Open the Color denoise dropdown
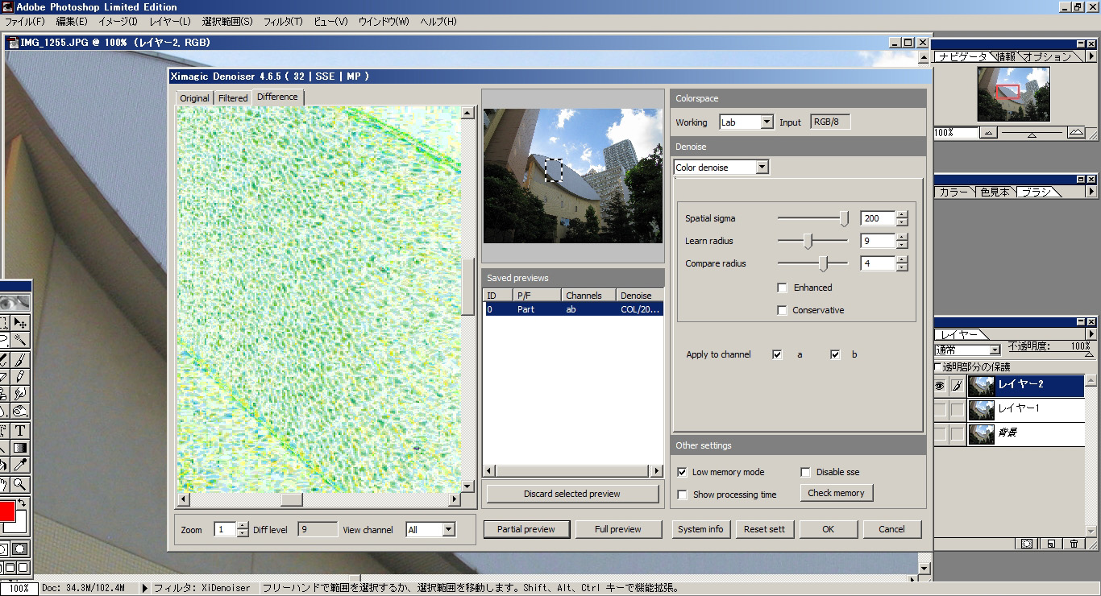The width and height of the screenshot is (1101, 596). pyautogui.click(x=762, y=168)
